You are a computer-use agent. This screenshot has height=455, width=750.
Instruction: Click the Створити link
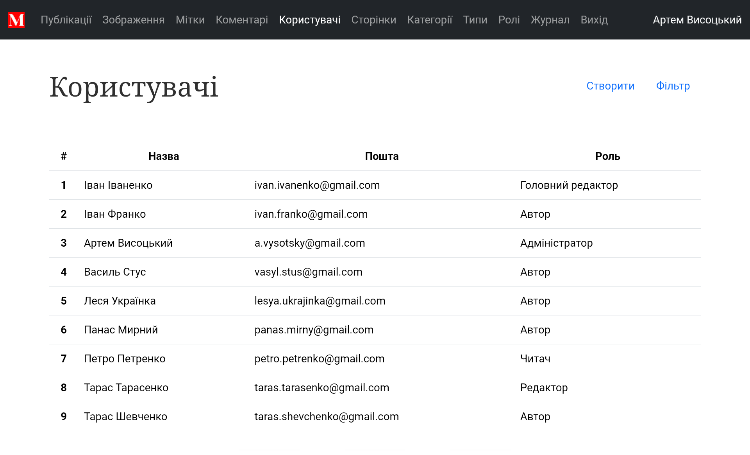(610, 86)
